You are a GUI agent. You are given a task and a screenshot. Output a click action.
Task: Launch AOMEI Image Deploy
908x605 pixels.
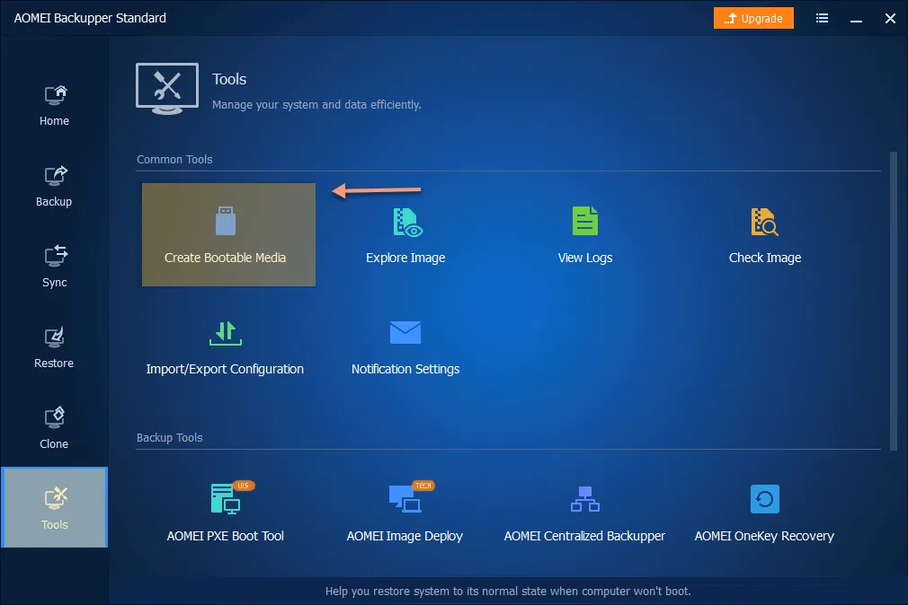(405, 513)
